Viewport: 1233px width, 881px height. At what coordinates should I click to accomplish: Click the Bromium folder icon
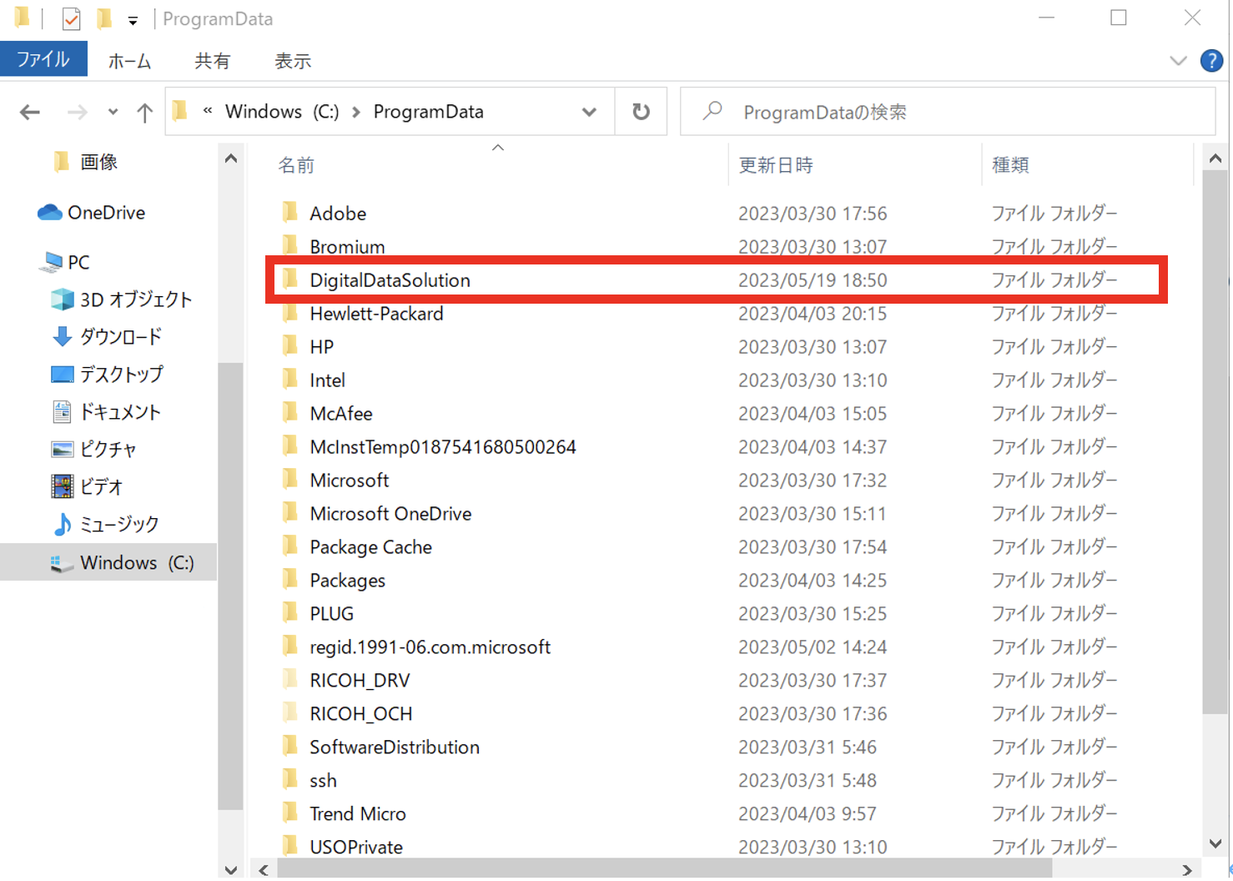click(289, 245)
